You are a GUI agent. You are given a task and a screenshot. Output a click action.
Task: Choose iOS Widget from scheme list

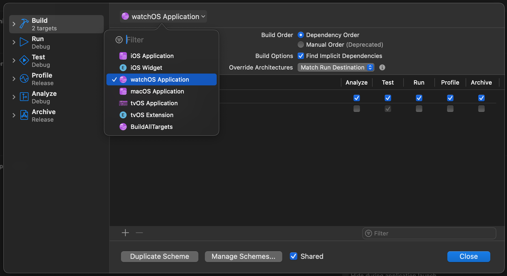click(161, 68)
